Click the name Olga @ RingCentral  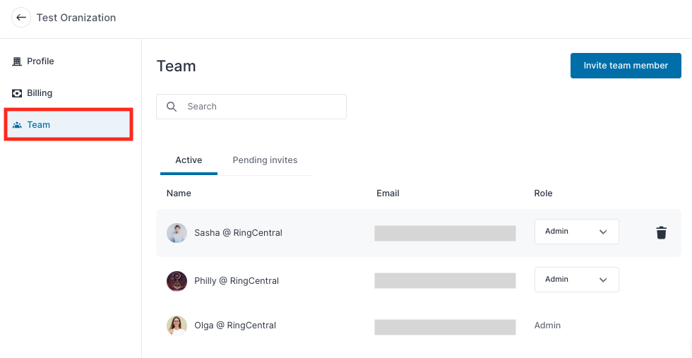[235, 326]
